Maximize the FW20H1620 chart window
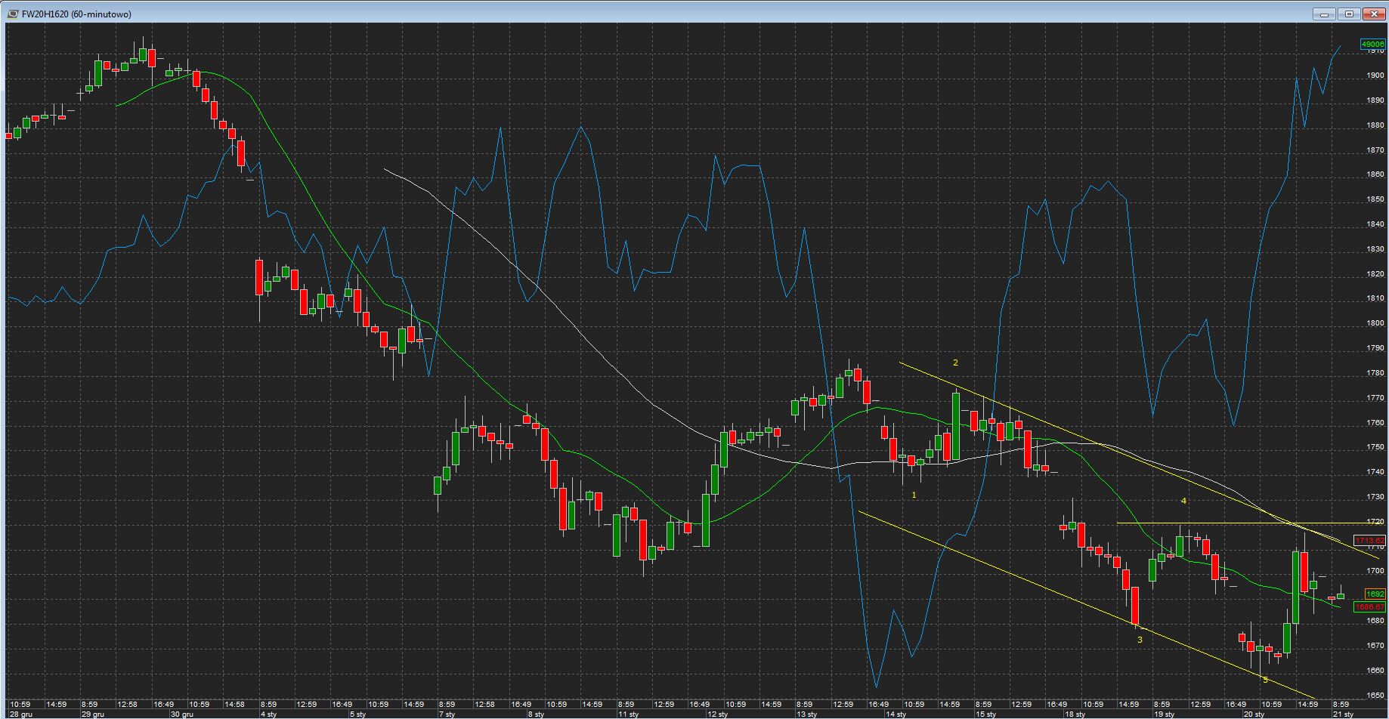This screenshot has height=719, width=1389. pos(1349,14)
